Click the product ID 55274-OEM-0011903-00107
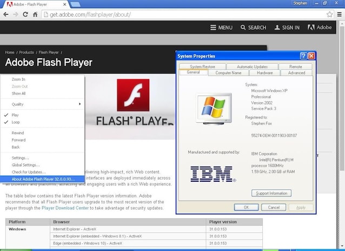 pyautogui.click(x=274, y=135)
